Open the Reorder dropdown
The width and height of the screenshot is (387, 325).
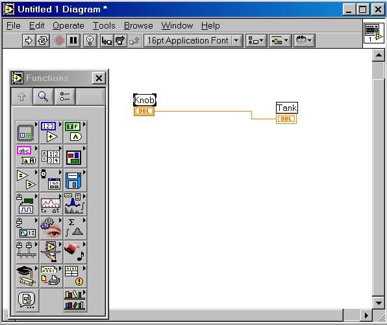pos(304,40)
